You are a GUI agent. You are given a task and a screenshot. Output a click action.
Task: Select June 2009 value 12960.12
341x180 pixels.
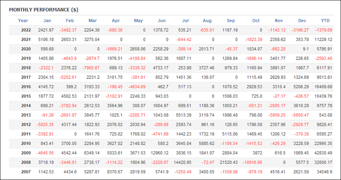[160, 153]
